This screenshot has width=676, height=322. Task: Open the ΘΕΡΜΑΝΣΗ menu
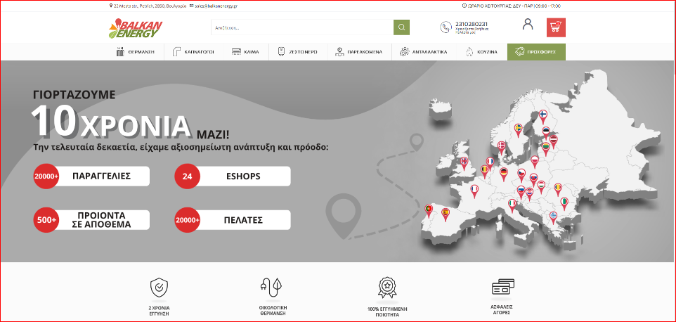pyautogui.click(x=136, y=52)
